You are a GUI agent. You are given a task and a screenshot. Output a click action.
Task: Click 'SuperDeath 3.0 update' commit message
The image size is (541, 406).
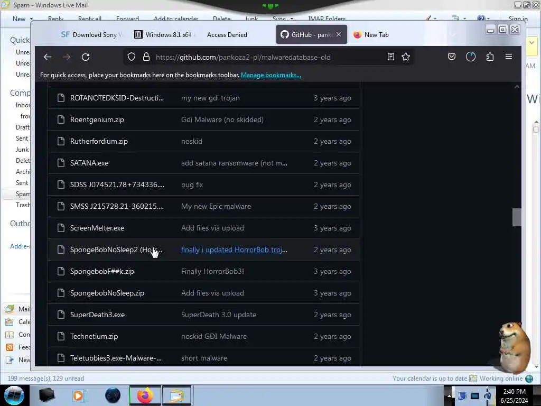tap(219, 315)
